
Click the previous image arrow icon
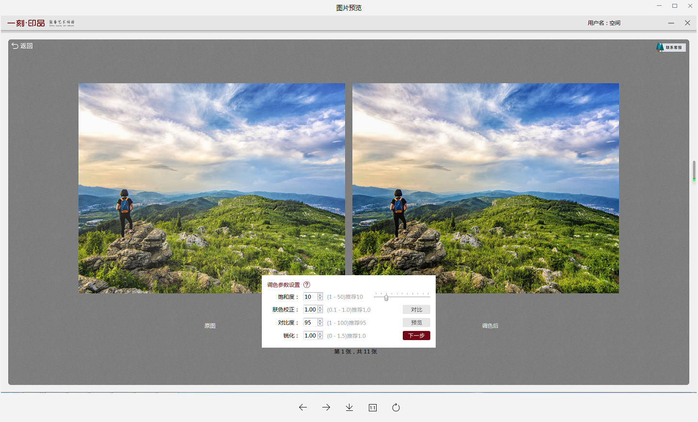pyautogui.click(x=303, y=407)
